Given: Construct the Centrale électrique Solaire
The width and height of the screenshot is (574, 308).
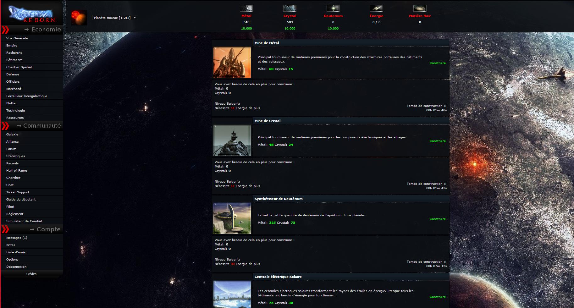Looking at the screenshot, I should [437, 297].
